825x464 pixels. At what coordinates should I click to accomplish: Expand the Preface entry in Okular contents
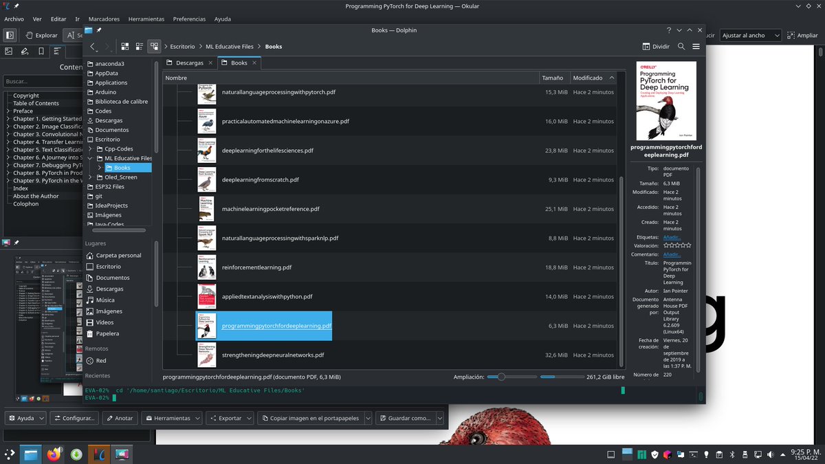[8, 111]
